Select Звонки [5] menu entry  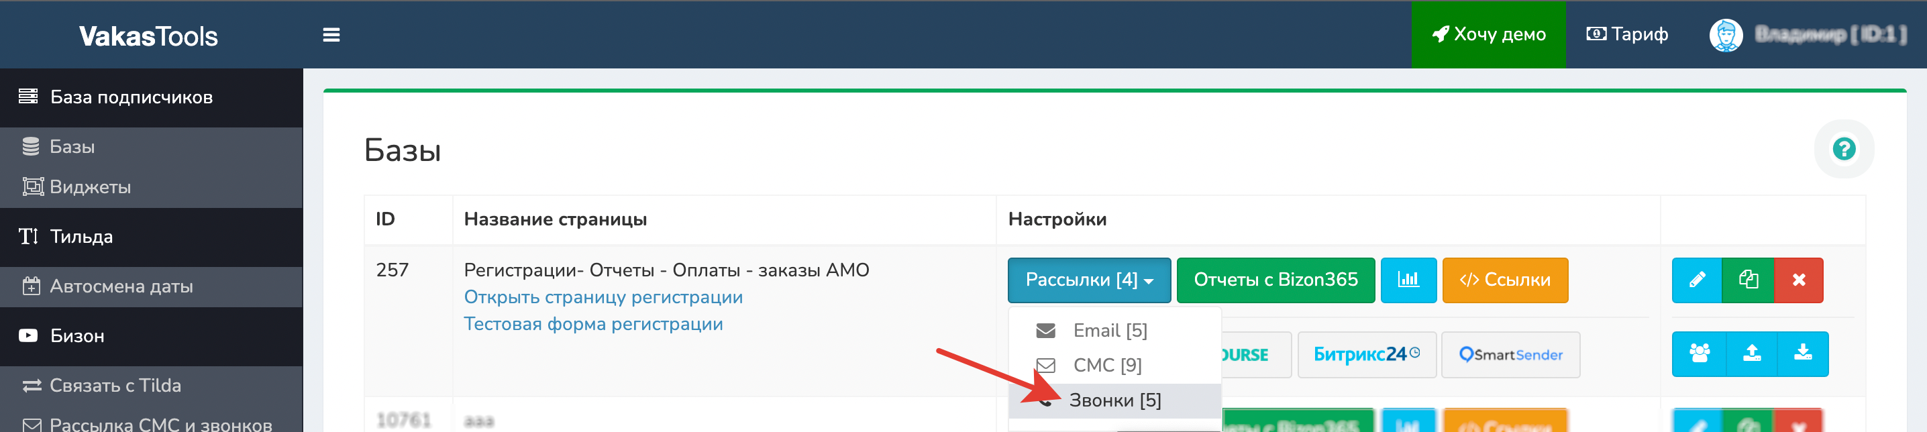tap(1114, 400)
